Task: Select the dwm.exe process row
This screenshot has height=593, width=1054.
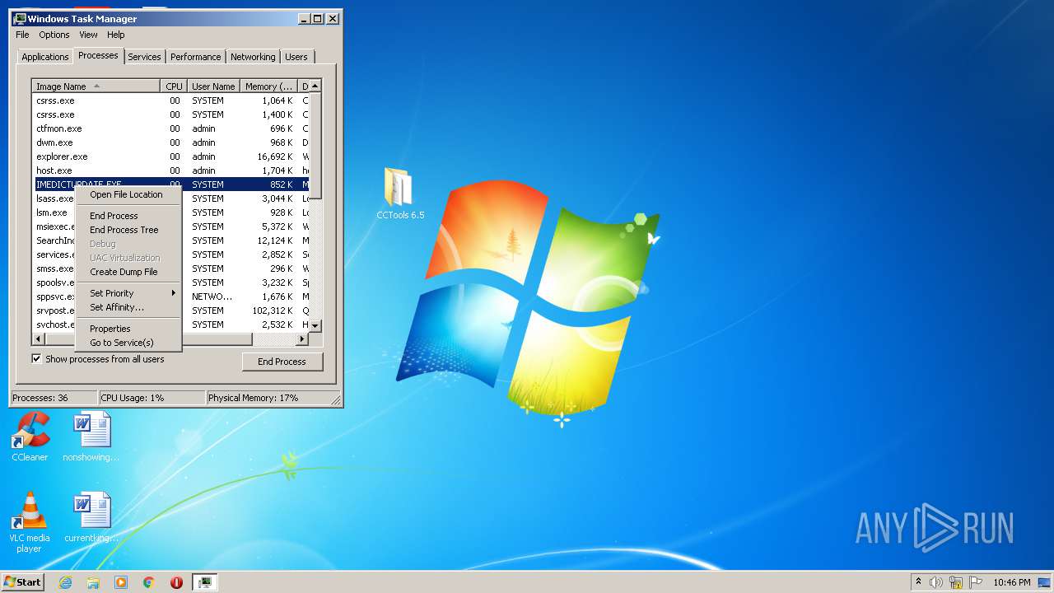Action: click(170, 142)
